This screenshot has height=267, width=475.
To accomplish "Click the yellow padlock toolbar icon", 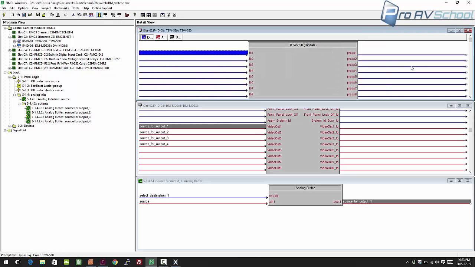I will [x=43, y=15].
